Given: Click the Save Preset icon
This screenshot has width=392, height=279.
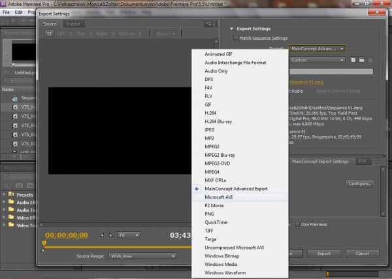Looking at the screenshot, I should (x=352, y=59).
